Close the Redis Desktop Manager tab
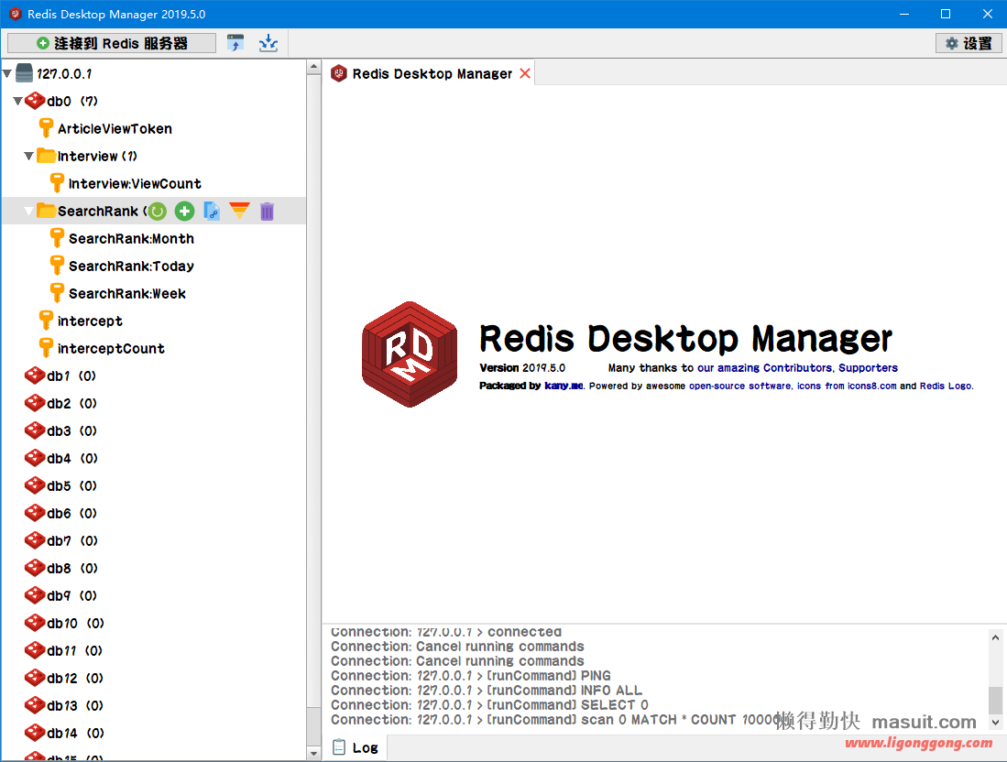This screenshot has height=762, width=1007. pyautogui.click(x=525, y=73)
